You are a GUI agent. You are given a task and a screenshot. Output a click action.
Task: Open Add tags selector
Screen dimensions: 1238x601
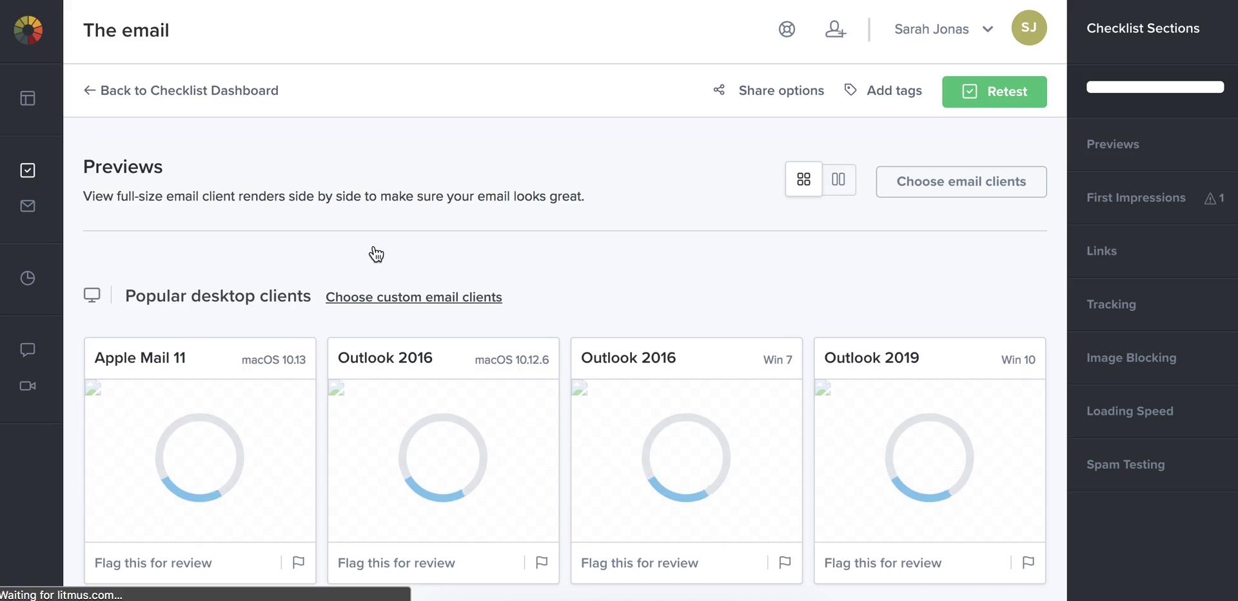coord(883,90)
